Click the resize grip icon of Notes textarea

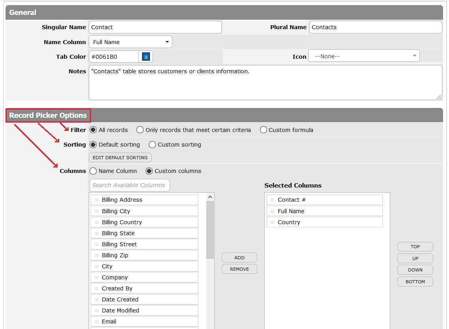438,97
